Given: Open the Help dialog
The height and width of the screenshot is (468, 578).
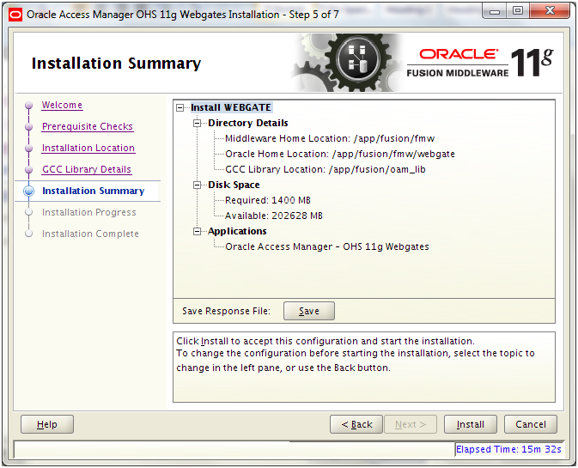Looking at the screenshot, I should 47,424.
